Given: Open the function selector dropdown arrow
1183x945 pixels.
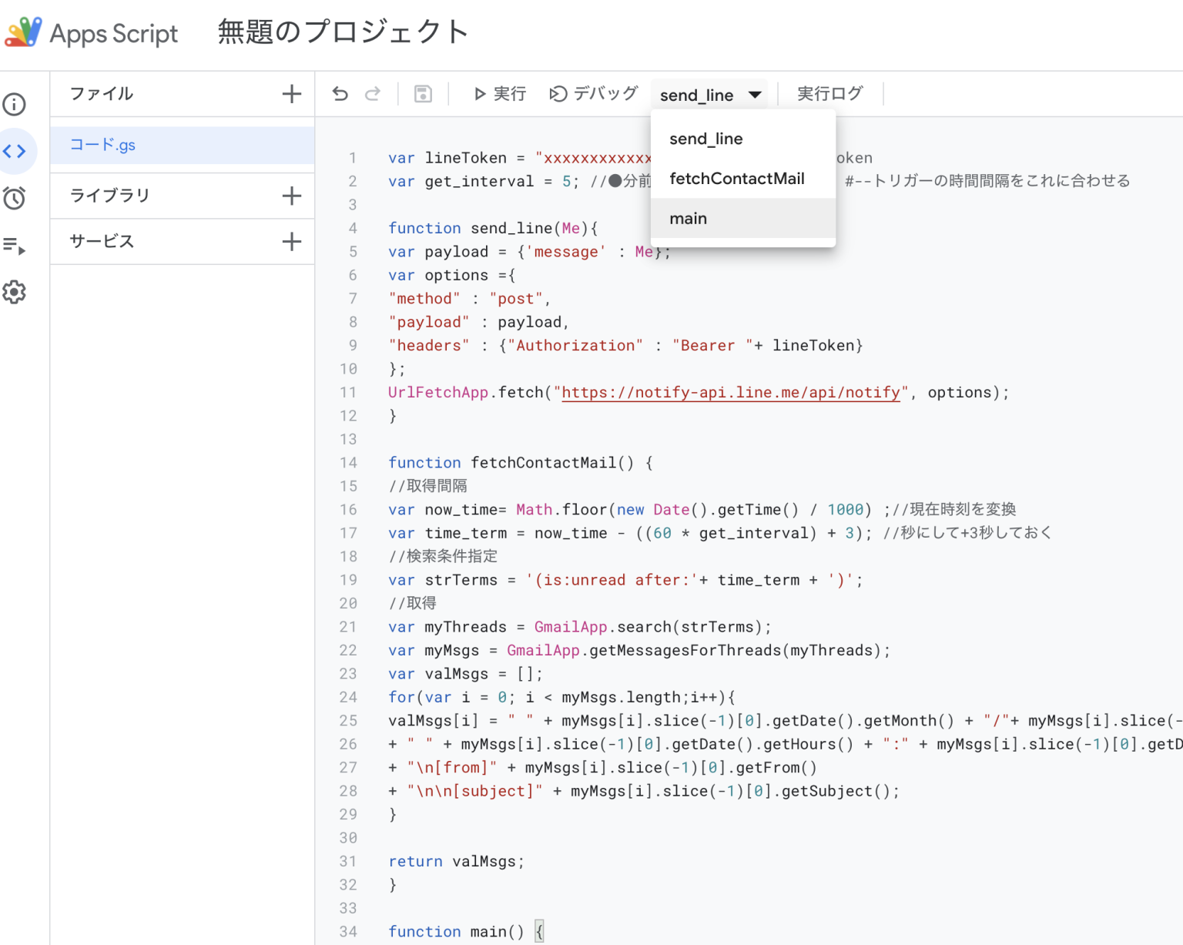Looking at the screenshot, I should point(753,94).
